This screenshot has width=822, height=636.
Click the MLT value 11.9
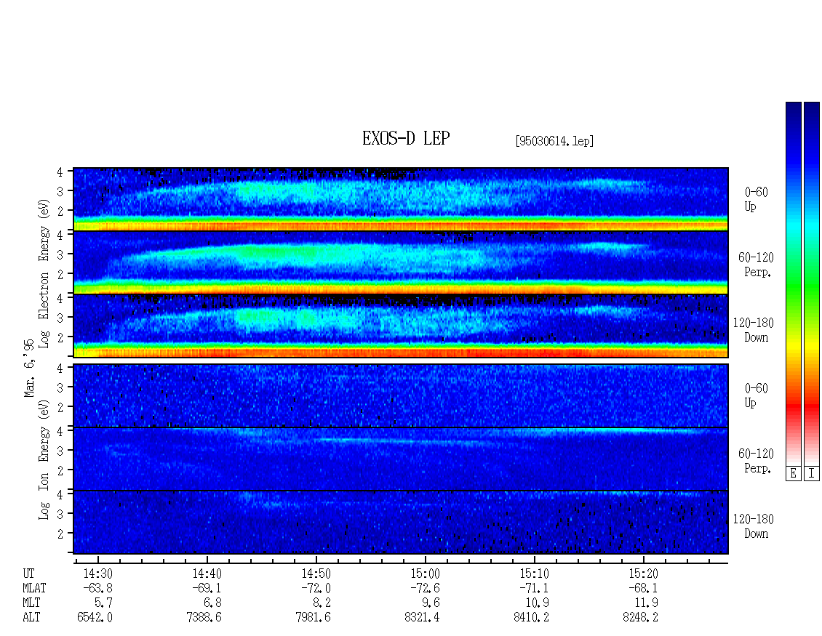point(647,603)
